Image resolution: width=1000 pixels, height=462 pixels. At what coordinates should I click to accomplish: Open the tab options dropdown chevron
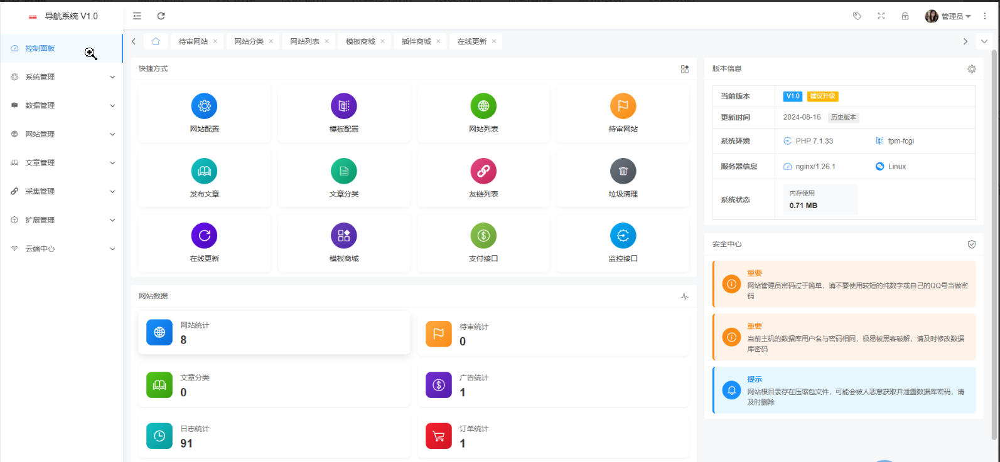point(984,41)
